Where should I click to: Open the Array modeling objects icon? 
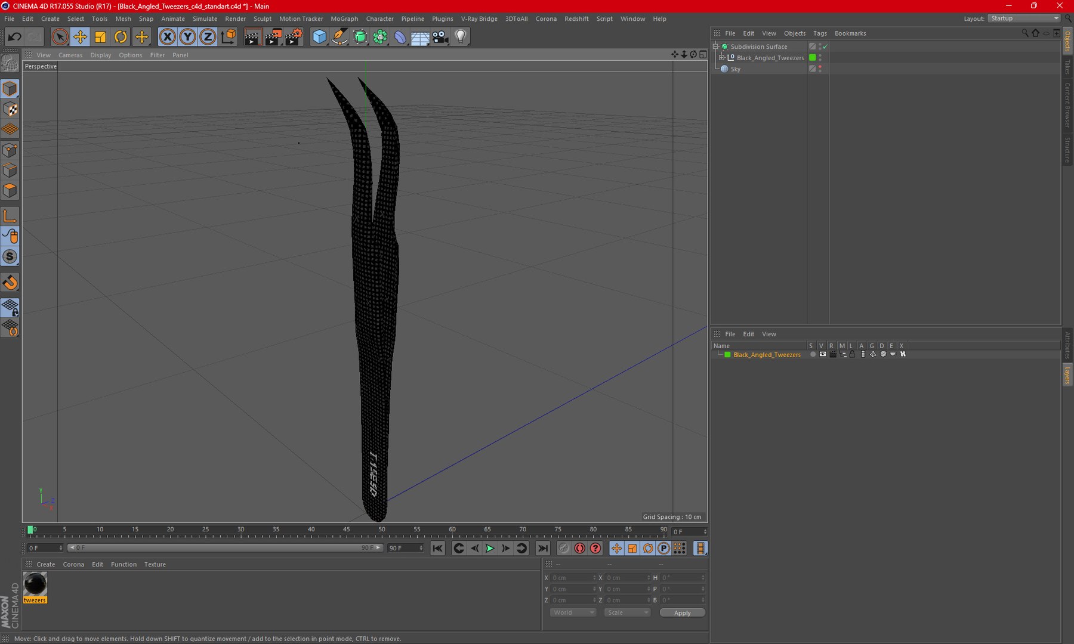380,37
